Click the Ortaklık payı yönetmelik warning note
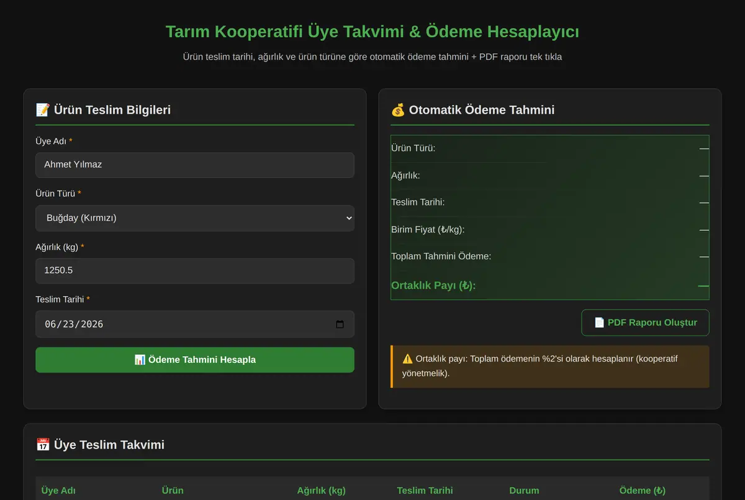This screenshot has height=500, width=745. (550, 367)
